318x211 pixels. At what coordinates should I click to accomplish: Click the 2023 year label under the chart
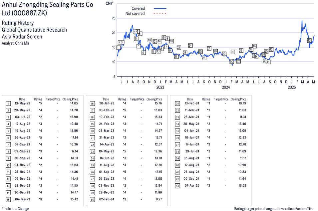(x=160, y=87)
